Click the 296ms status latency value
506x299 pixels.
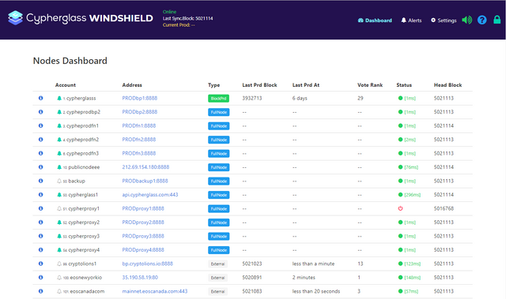[412, 195]
